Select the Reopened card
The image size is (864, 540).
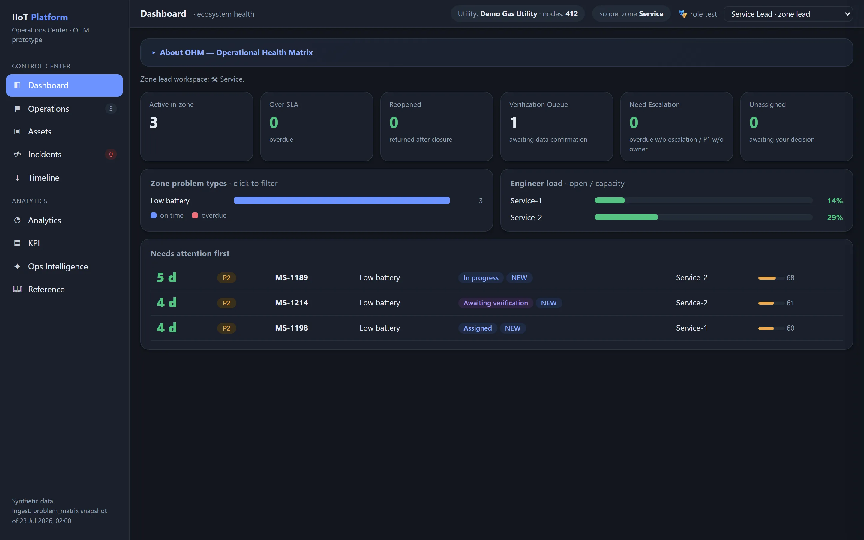pyautogui.click(x=436, y=126)
